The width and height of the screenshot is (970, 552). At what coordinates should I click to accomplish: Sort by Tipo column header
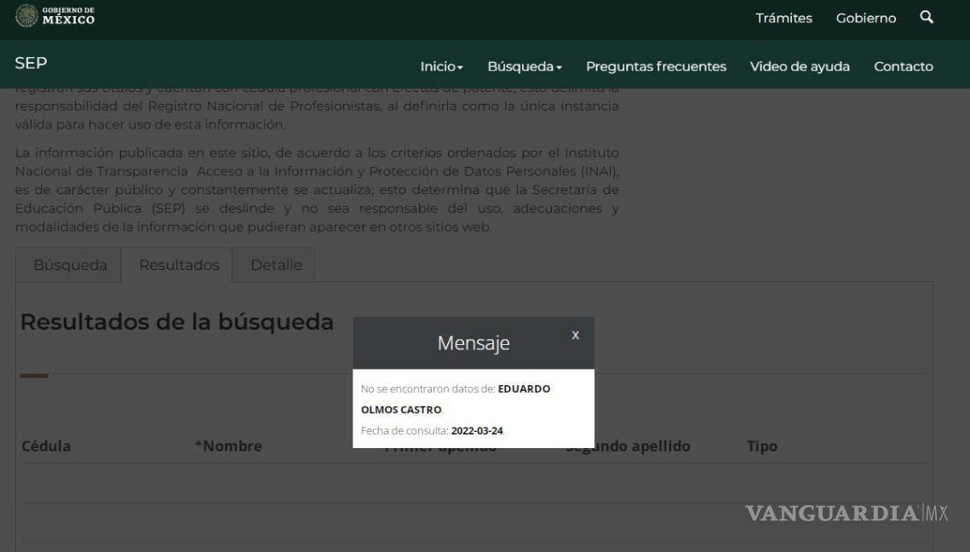coord(761,446)
